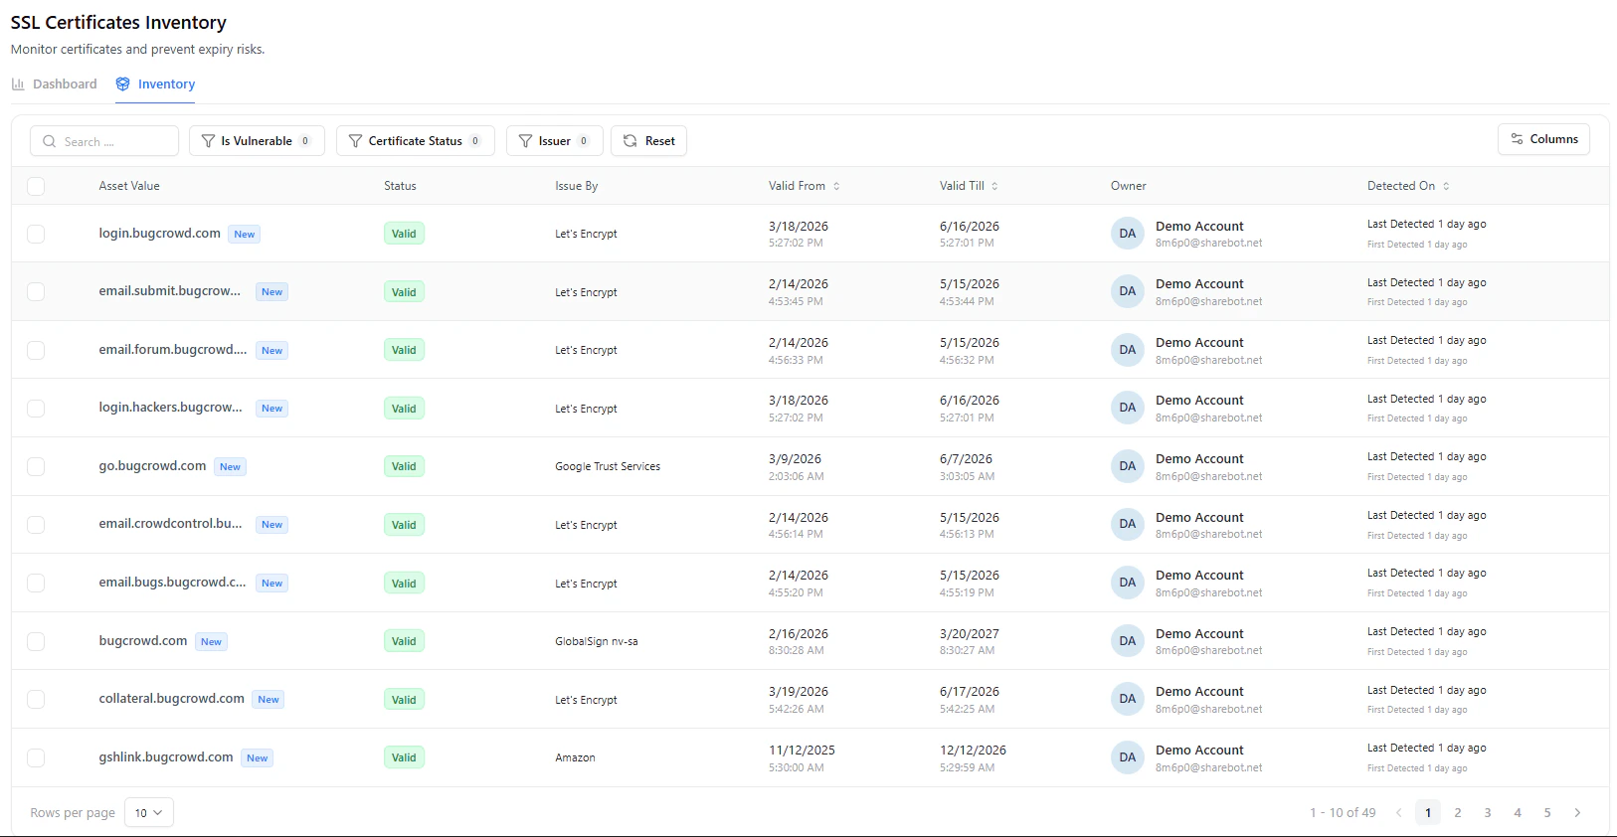Click the magnifier icon in search box

(49, 141)
